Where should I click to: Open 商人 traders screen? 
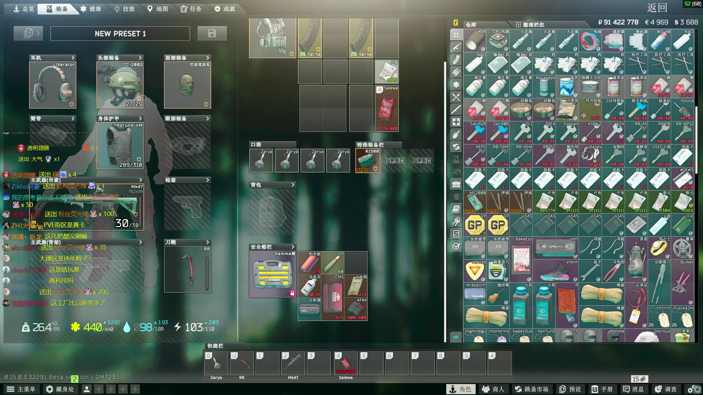click(x=493, y=389)
